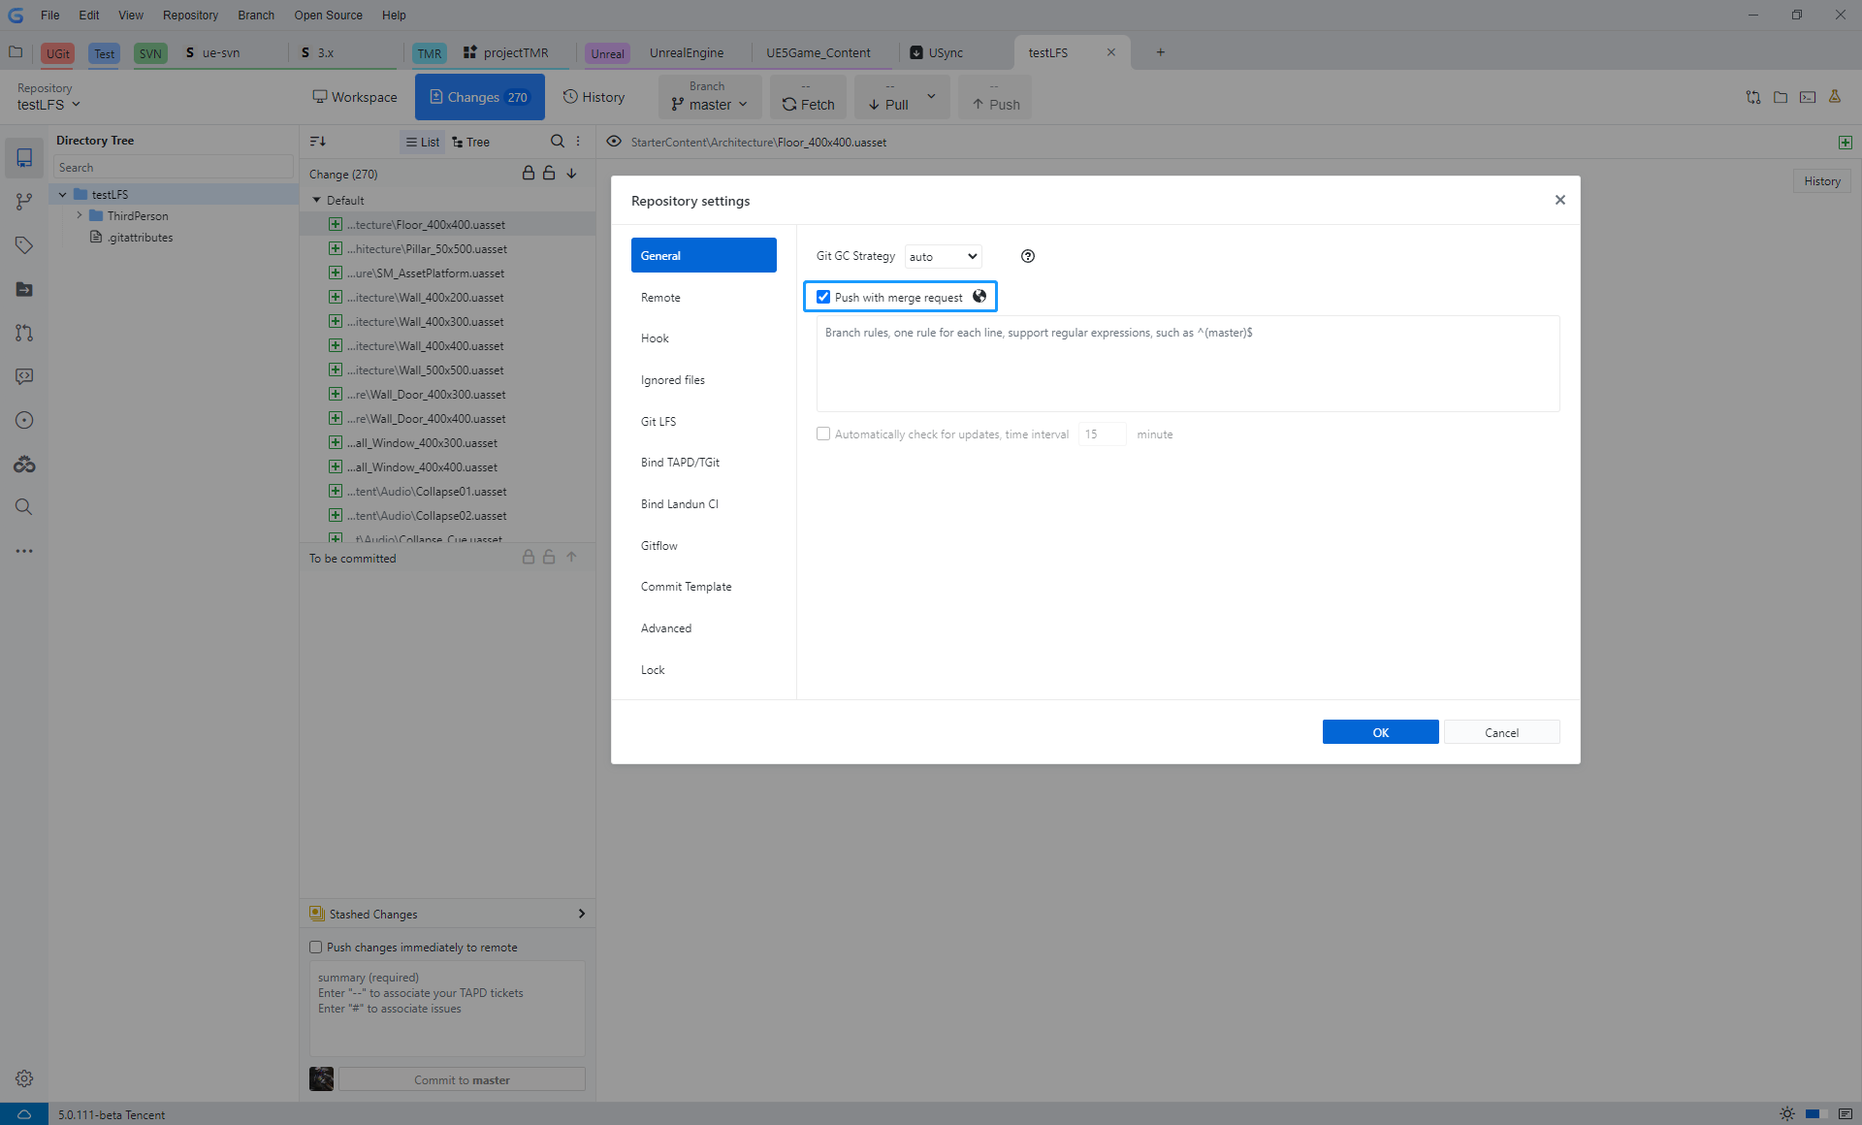Expand the ThirdPerson folder
This screenshot has height=1125, width=1862.
(80, 215)
